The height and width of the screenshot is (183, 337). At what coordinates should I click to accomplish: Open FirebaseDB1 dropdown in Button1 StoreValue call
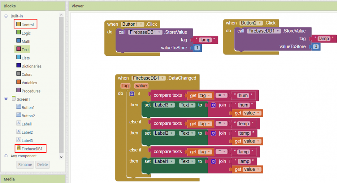tap(145, 32)
